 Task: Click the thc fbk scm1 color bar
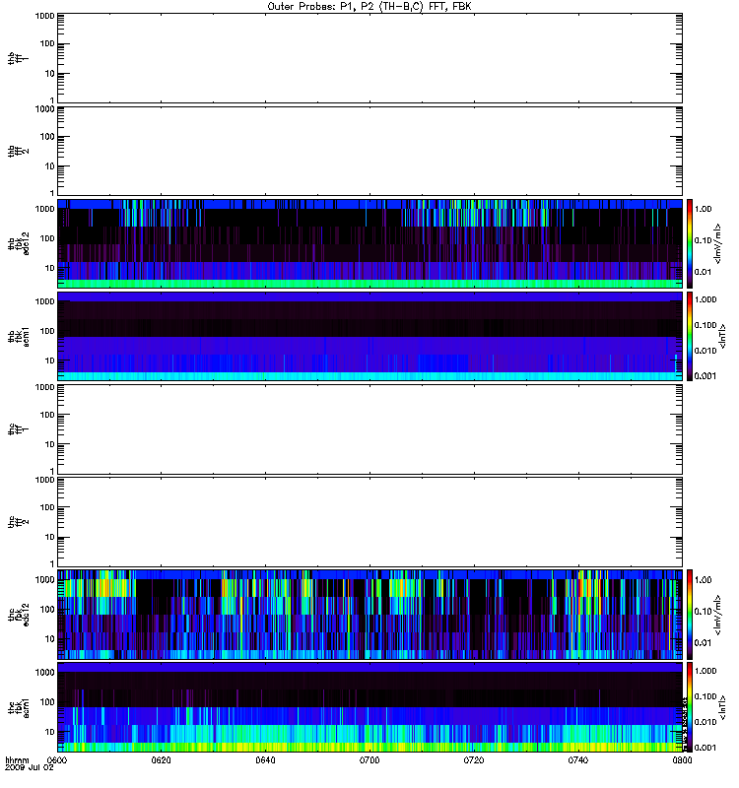(690, 707)
